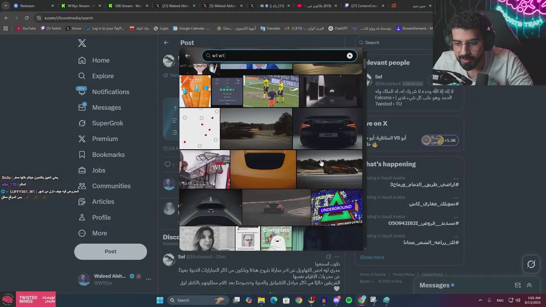The height and width of the screenshot is (307, 546).
Task: Select the UNDERGROUND neon triangle GIF
Action: (x=337, y=208)
